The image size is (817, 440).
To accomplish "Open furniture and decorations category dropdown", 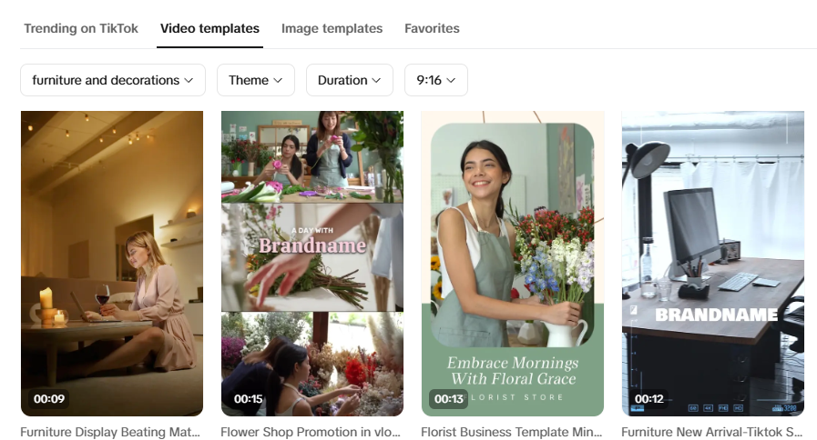I will (113, 80).
